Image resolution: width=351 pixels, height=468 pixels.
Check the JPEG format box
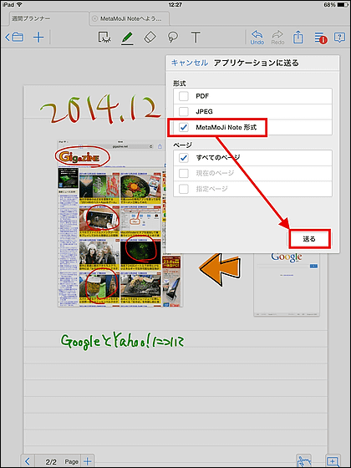(x=184, y=112)
